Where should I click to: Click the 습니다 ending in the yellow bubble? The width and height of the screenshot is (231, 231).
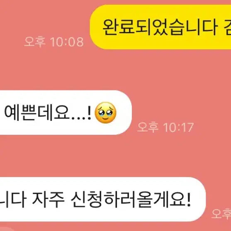pyautogui.click(x=194, y=27)
